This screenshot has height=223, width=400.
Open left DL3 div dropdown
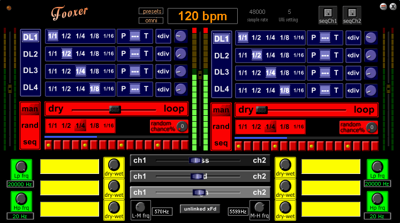tap(163, 71)
